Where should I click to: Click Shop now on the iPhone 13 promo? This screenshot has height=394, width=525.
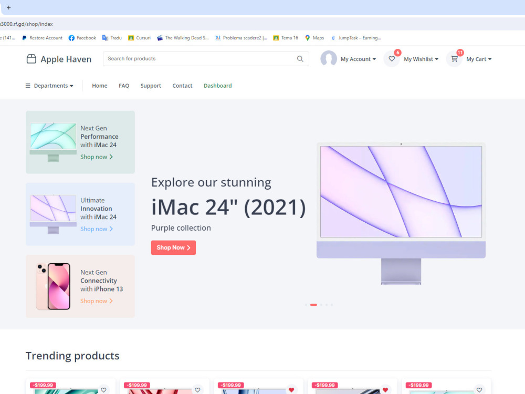click(x=97, y=300)
